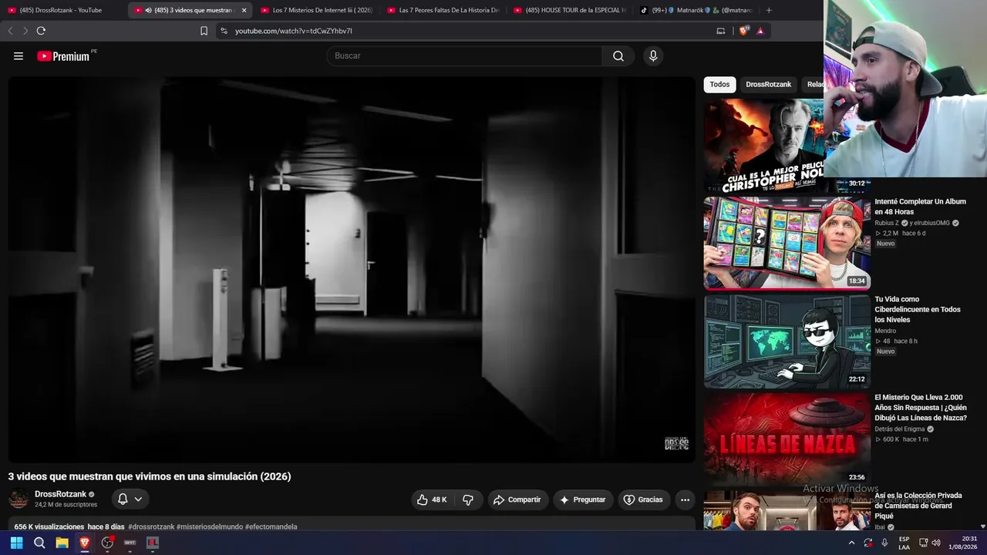Open the Windows Start menu

pyautogui.click(x=16, y=543)
